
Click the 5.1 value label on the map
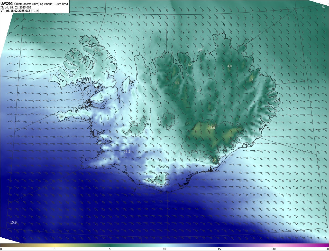point(324,7)
